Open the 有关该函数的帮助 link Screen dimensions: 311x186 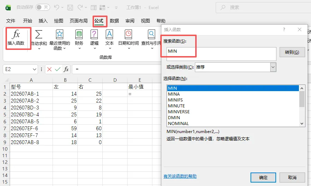coord(180,176)
